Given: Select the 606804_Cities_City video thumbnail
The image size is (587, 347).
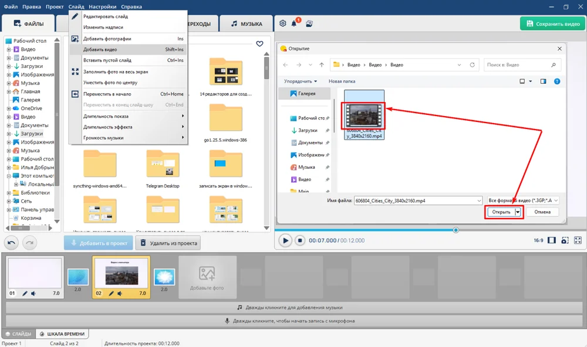Looking at the screenshot, I should (x=364, y=115).
